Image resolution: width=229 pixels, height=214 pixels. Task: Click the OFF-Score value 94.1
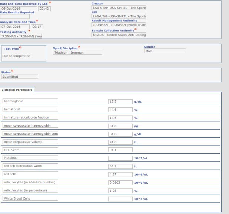120,150
